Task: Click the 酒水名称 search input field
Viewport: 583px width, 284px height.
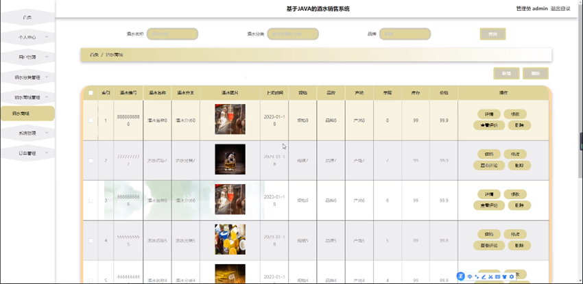Action: [173, 34]
